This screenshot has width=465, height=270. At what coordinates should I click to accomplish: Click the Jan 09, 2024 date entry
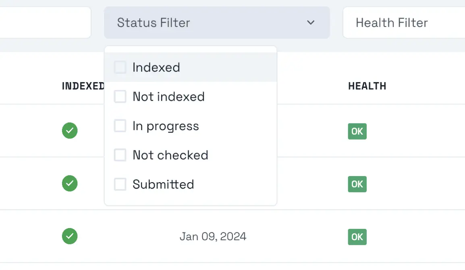coord(213,236)
